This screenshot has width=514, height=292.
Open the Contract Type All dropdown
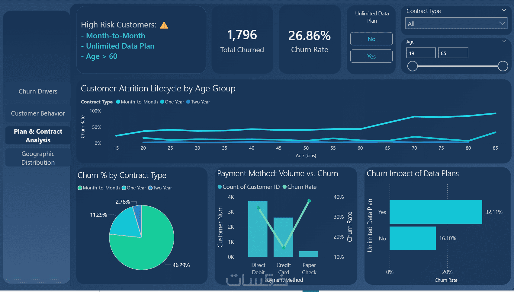click(x=456, y=24)
